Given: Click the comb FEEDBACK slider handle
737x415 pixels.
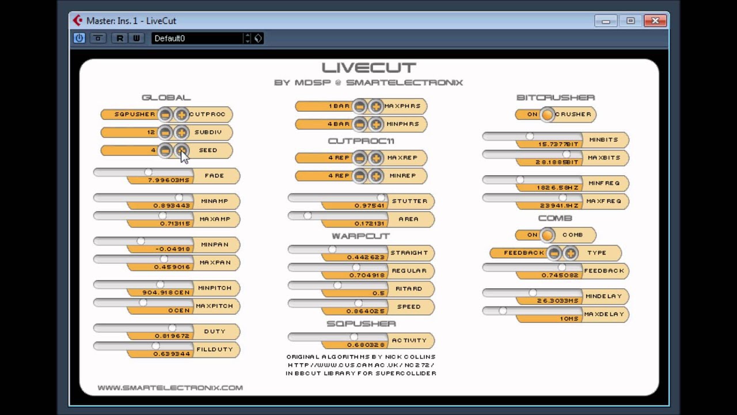Looking at the screenshot, I should pos(562,267).
